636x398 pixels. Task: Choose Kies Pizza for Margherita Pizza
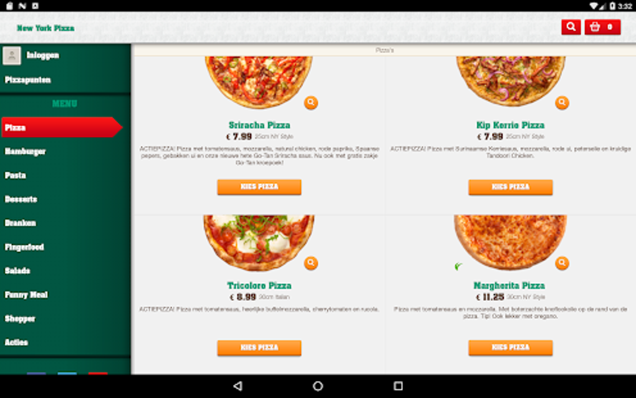(x=510, y=347)
